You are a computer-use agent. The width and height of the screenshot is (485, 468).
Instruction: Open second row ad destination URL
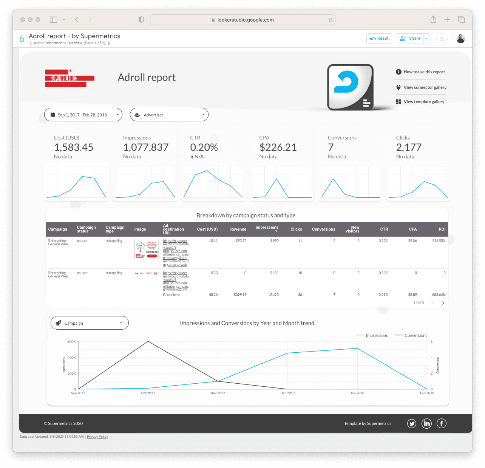coord(176,281)
